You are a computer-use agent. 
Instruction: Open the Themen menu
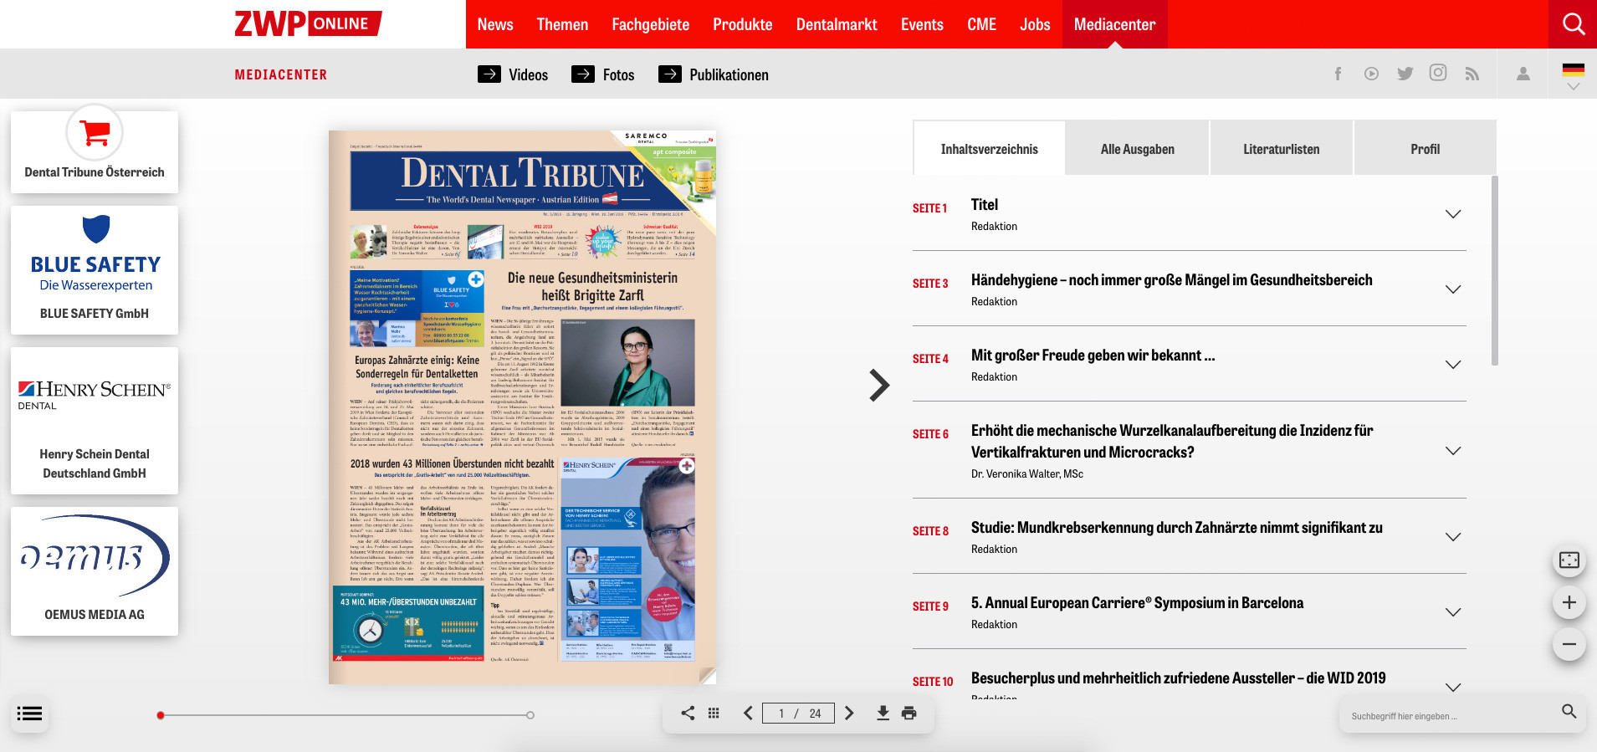(x=562, y=24)
